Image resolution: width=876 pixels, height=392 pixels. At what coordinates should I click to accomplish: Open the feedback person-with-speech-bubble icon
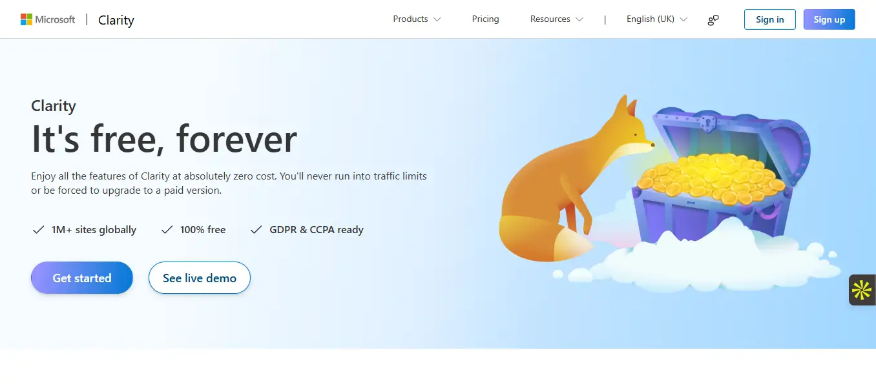713,20
